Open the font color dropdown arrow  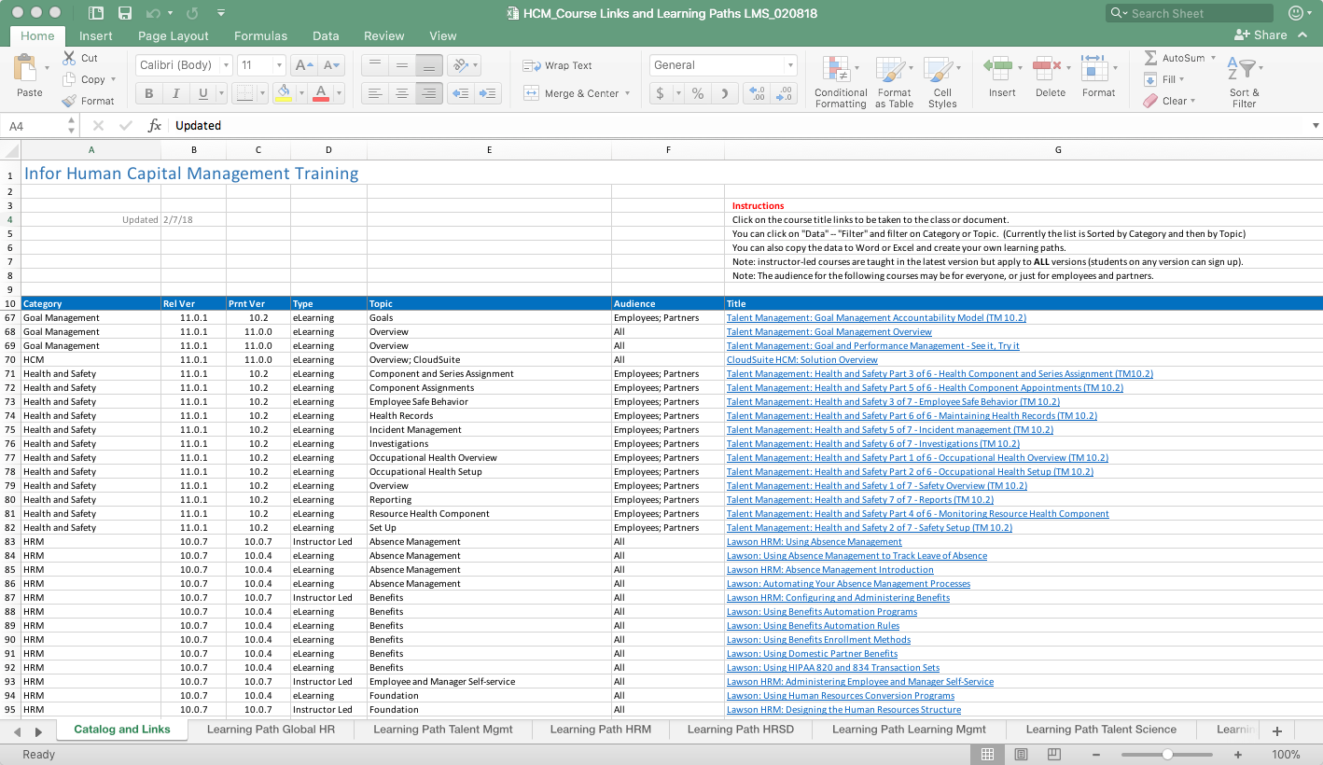338,93
